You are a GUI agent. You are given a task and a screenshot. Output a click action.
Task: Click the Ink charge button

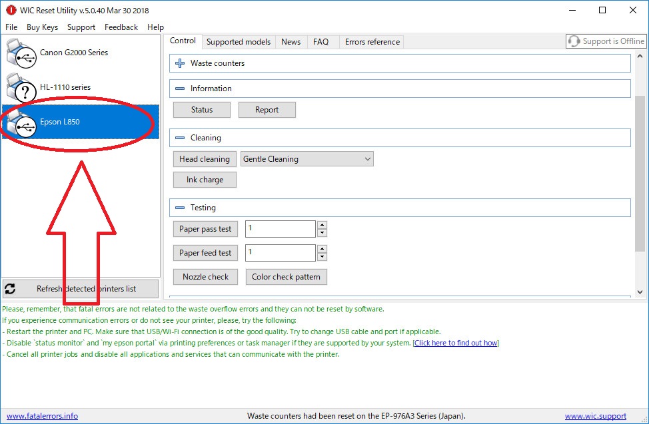click(205, 180)
